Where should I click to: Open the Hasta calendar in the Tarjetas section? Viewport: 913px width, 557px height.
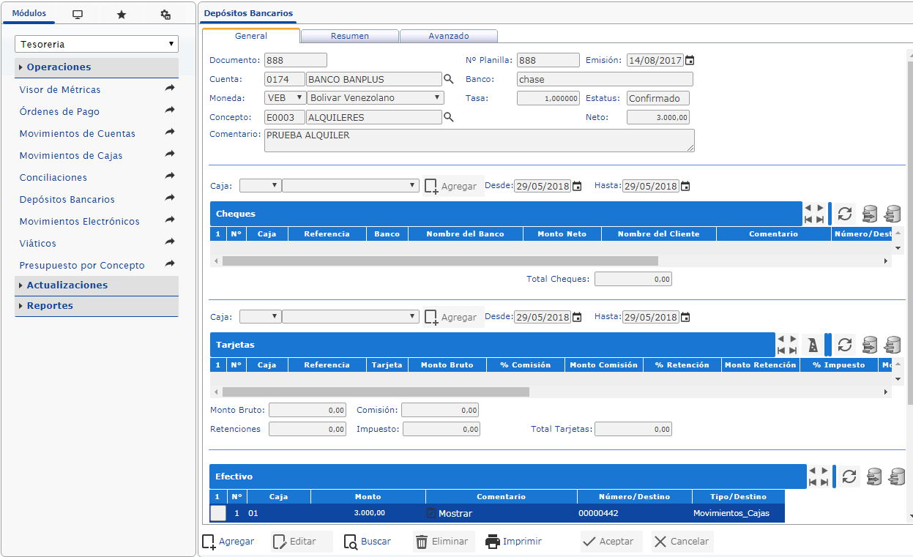[685, 317]
